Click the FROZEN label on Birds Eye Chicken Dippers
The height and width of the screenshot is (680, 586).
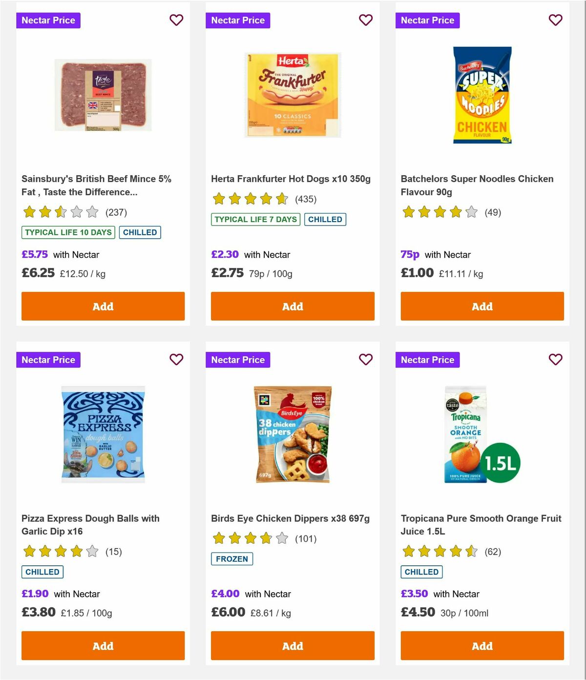tap(232, 558)
